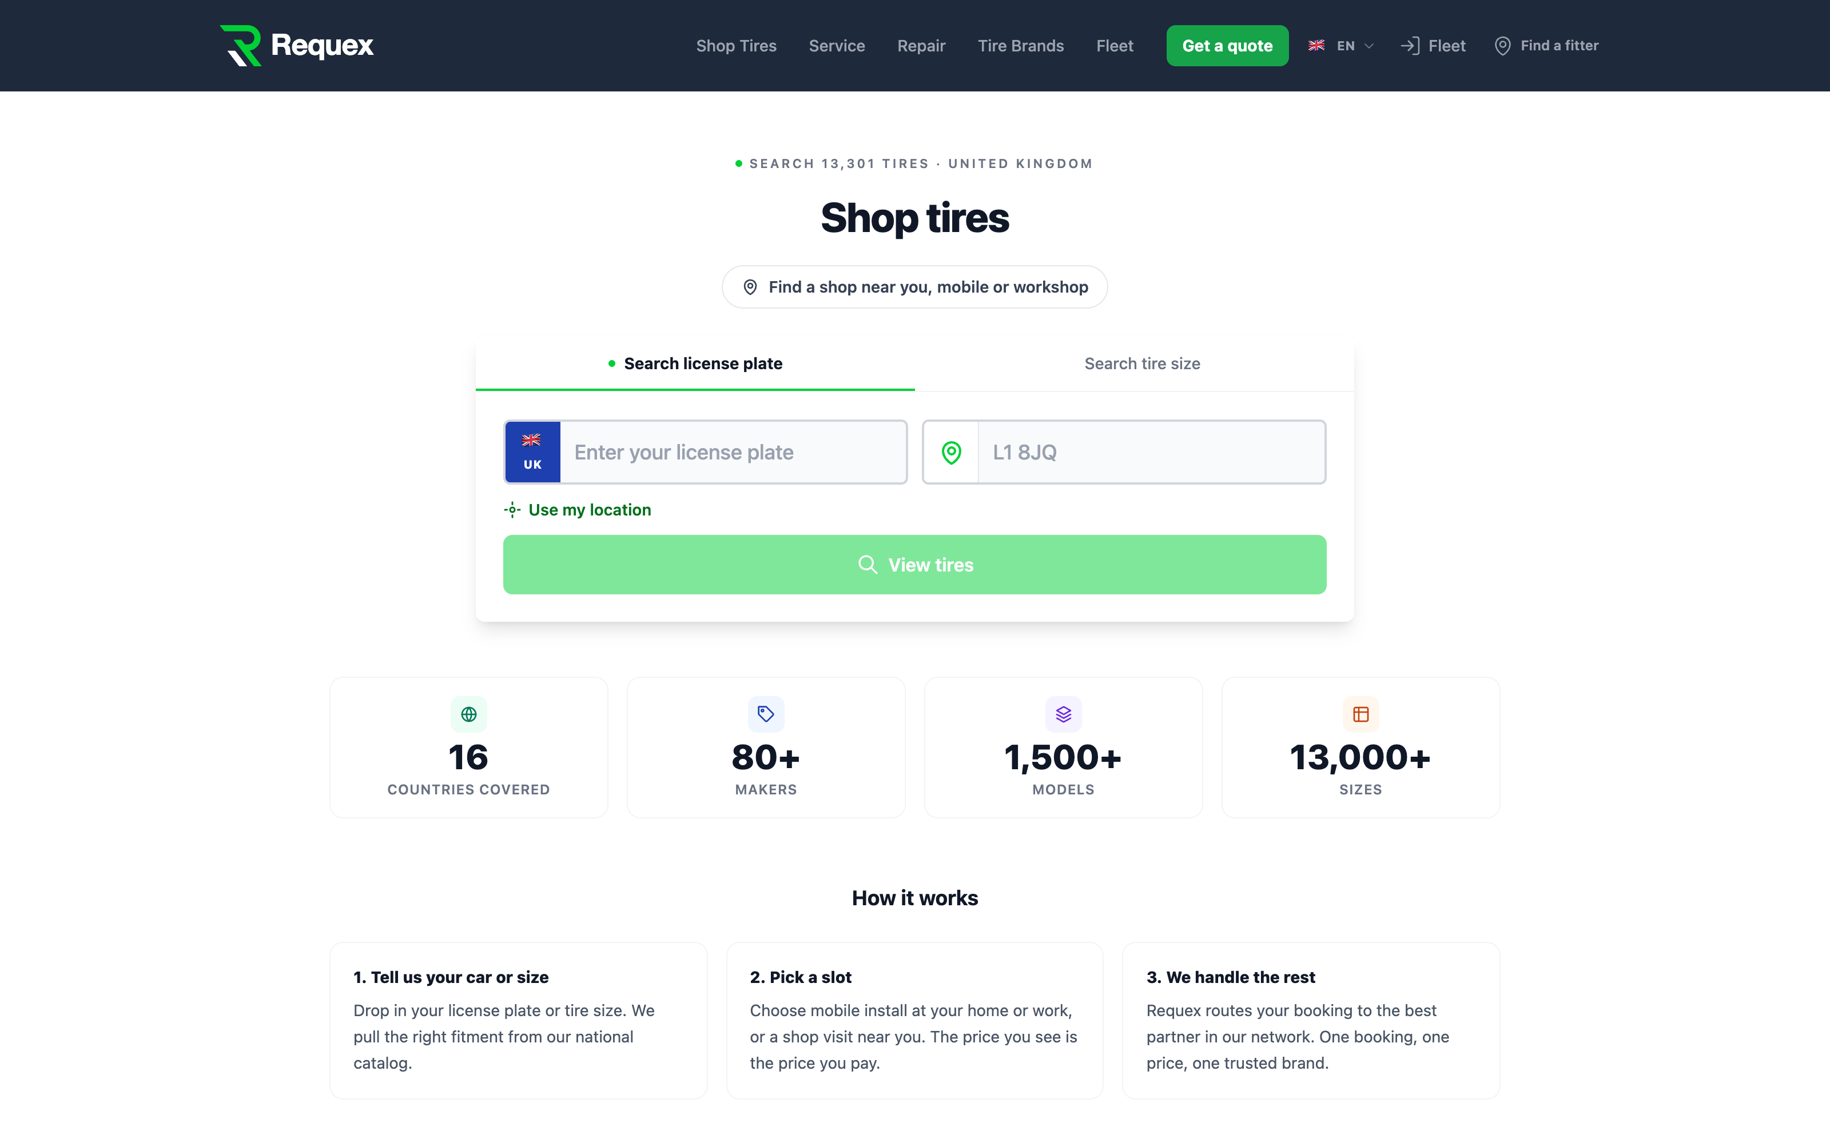Click the 'Shop tires' page heading

(x=915, y=218)
